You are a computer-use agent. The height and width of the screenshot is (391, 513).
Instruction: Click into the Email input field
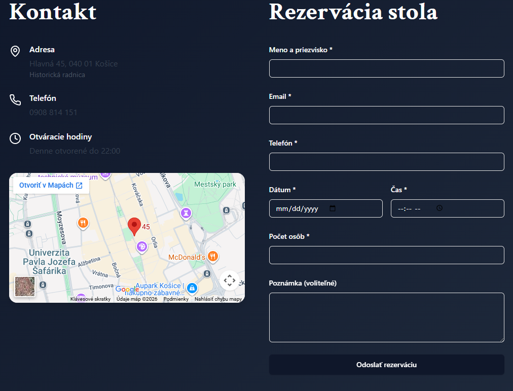coord(386,115)
